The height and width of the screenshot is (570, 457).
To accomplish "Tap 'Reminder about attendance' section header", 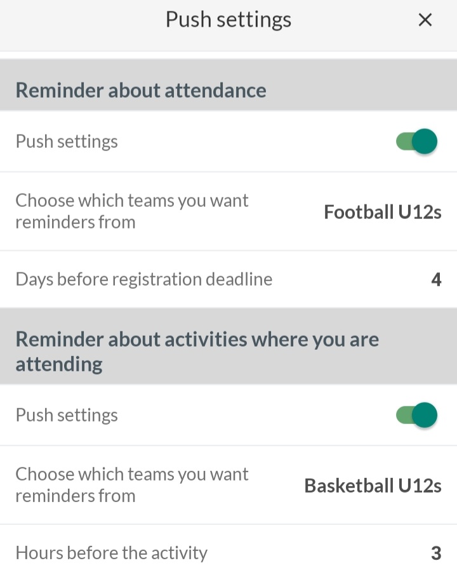I will tap(141, 90).
